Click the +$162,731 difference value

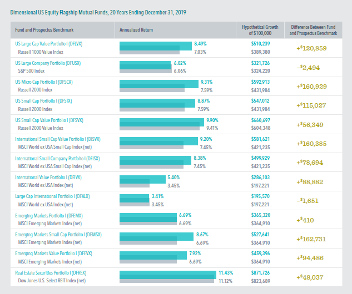click(311, 239)
